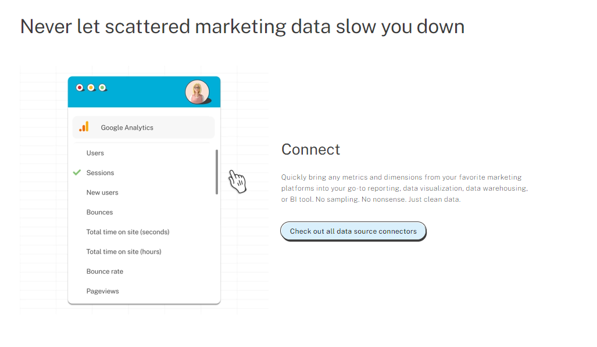Click Check out all data source connectors

tap(353, 231)
